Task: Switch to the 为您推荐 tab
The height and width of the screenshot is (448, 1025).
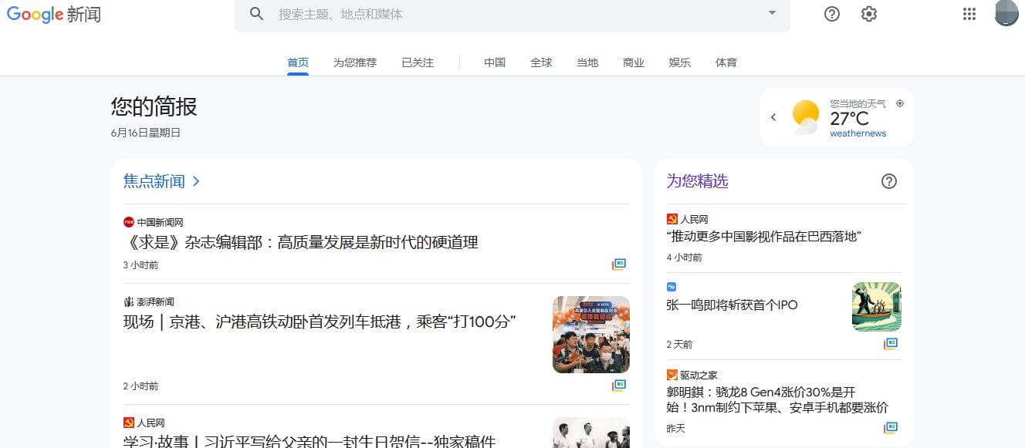Action: coord(355,62)
